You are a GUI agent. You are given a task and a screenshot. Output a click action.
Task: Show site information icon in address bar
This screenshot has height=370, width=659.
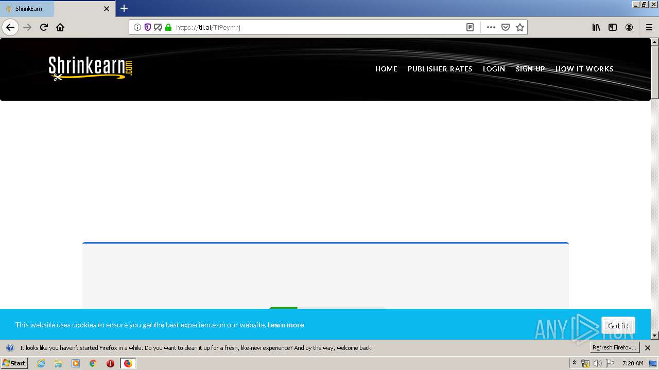pos(137,27)
